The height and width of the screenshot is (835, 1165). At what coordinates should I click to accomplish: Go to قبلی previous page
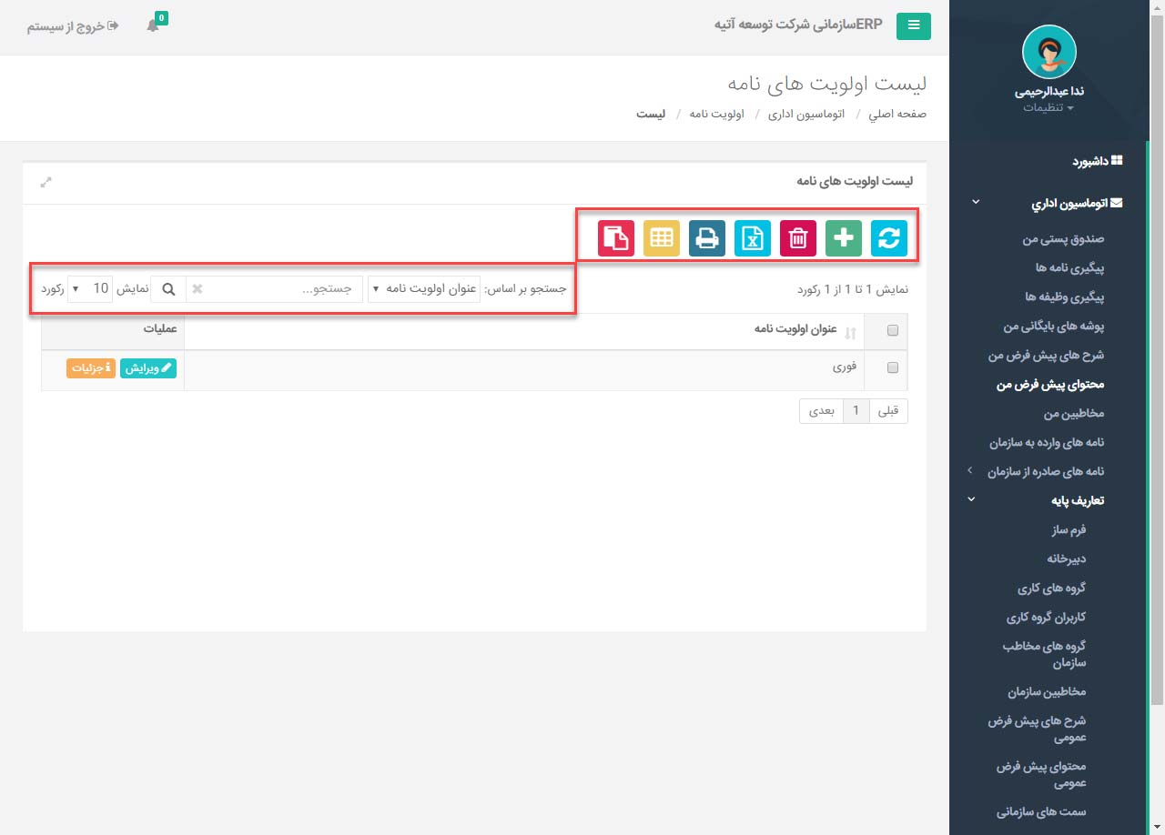pyautogui.click(x=887, y=410)
